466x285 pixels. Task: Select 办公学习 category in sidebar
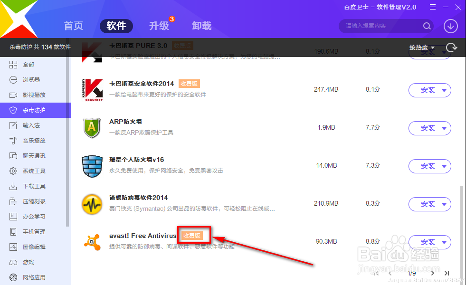tap(36, 217)
